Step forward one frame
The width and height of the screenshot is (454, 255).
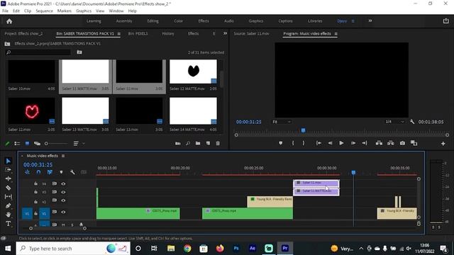(353, 143)
